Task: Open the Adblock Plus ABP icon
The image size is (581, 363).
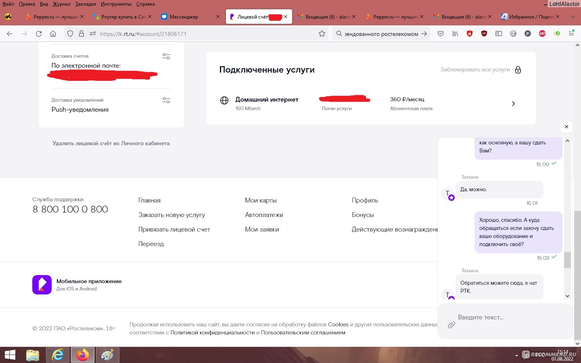Action: pos(542,34)
